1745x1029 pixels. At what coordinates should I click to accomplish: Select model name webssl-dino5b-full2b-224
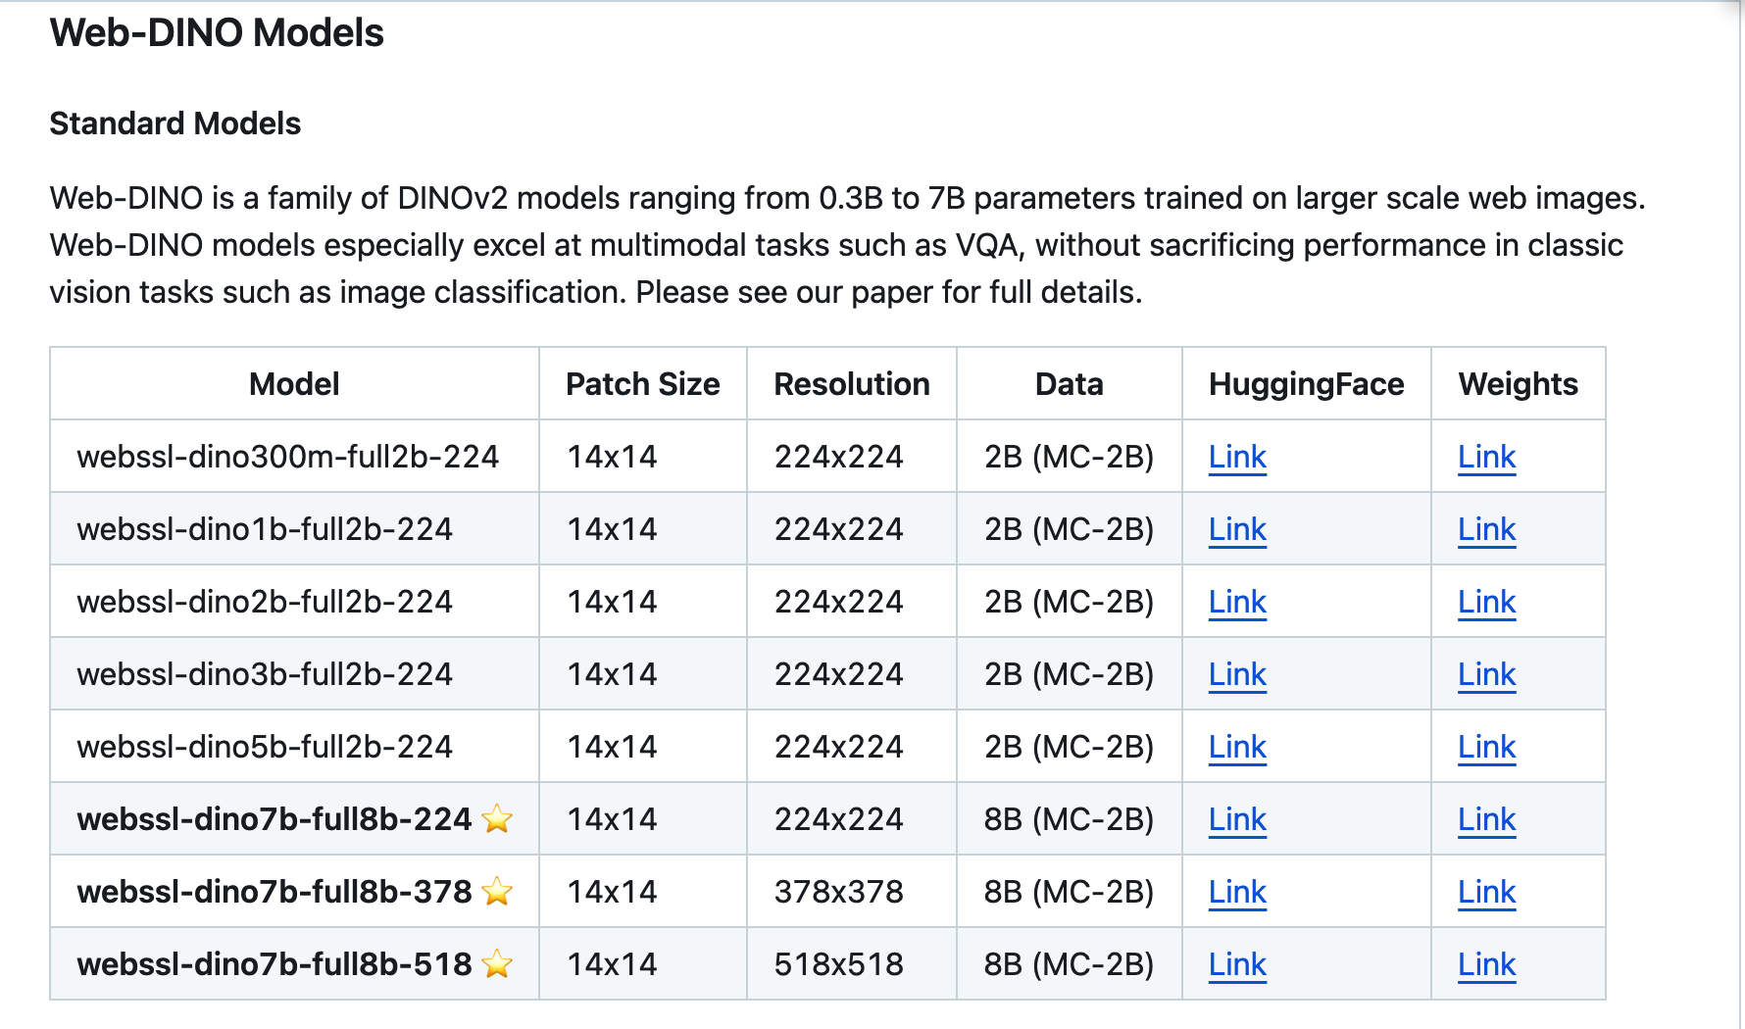pos(266,747)
